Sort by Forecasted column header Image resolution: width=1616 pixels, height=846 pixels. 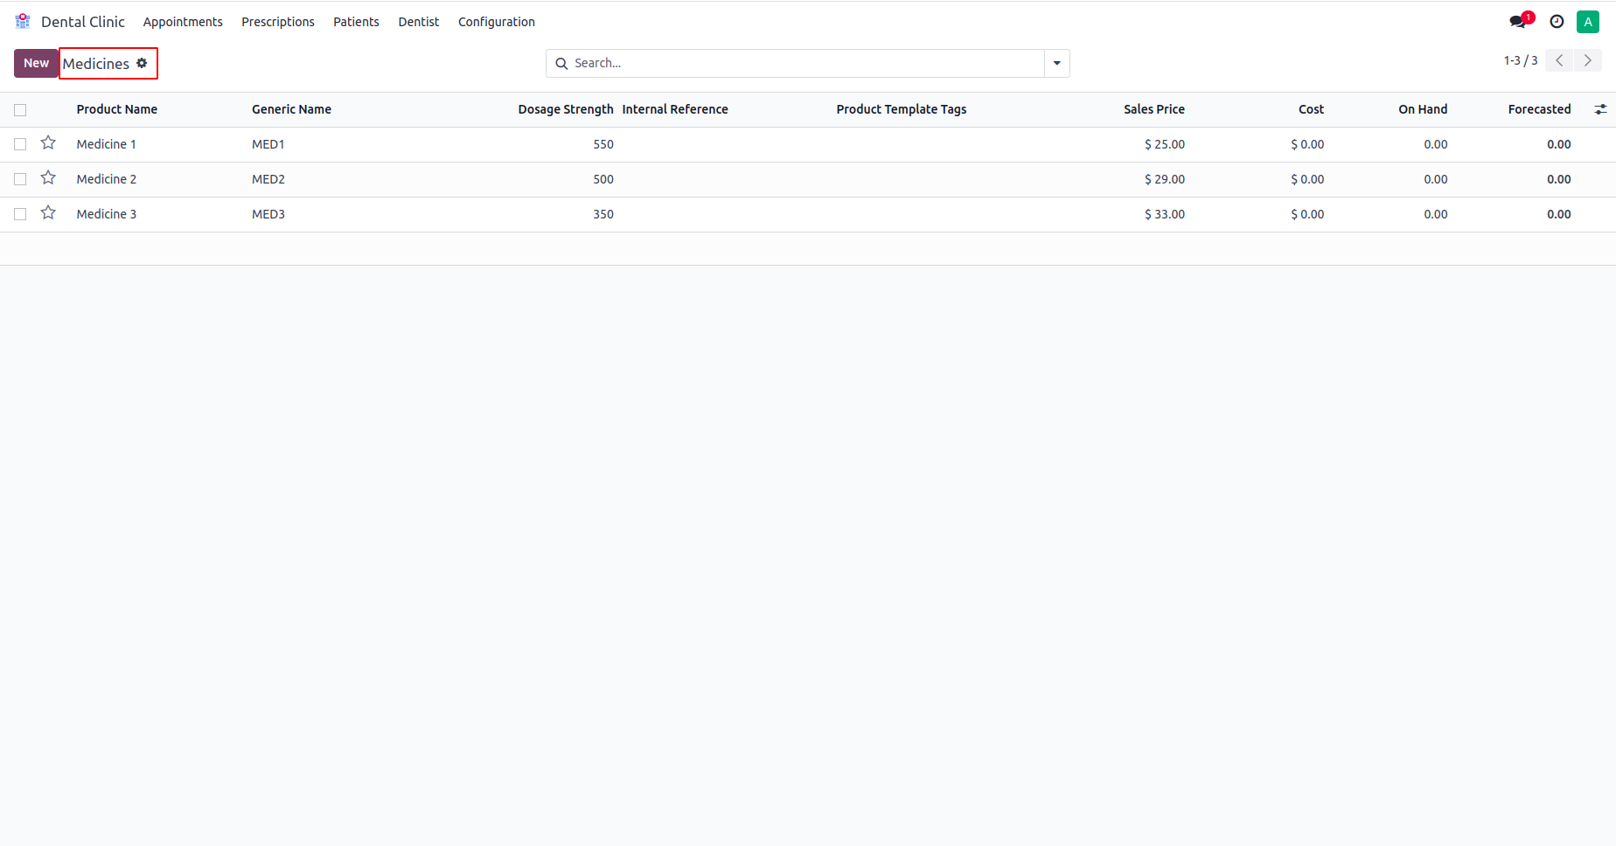[x=1539, y=109]
